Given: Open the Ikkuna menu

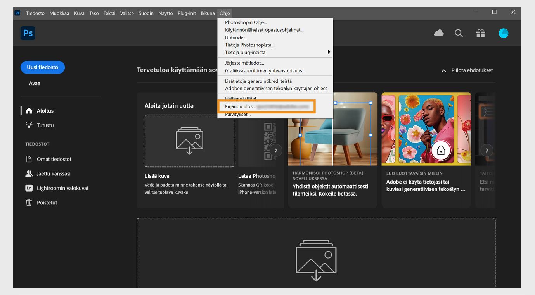Looking at the screenshot, I should point(208,13).
